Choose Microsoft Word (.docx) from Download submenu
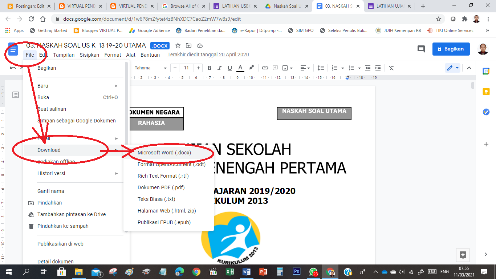 (x=164, y=153)
